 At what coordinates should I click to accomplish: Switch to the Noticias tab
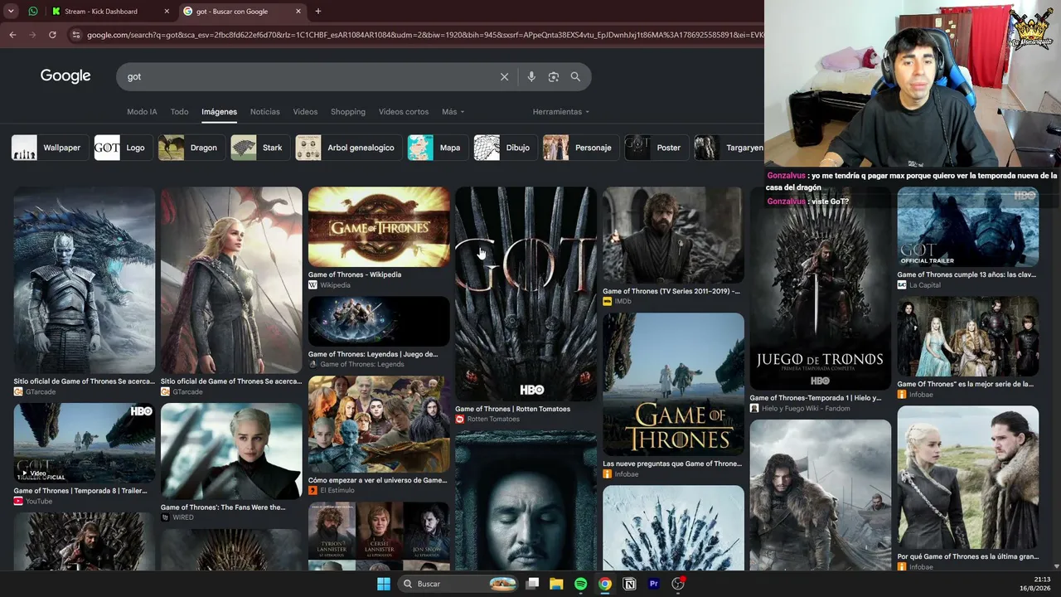[265, 112]
